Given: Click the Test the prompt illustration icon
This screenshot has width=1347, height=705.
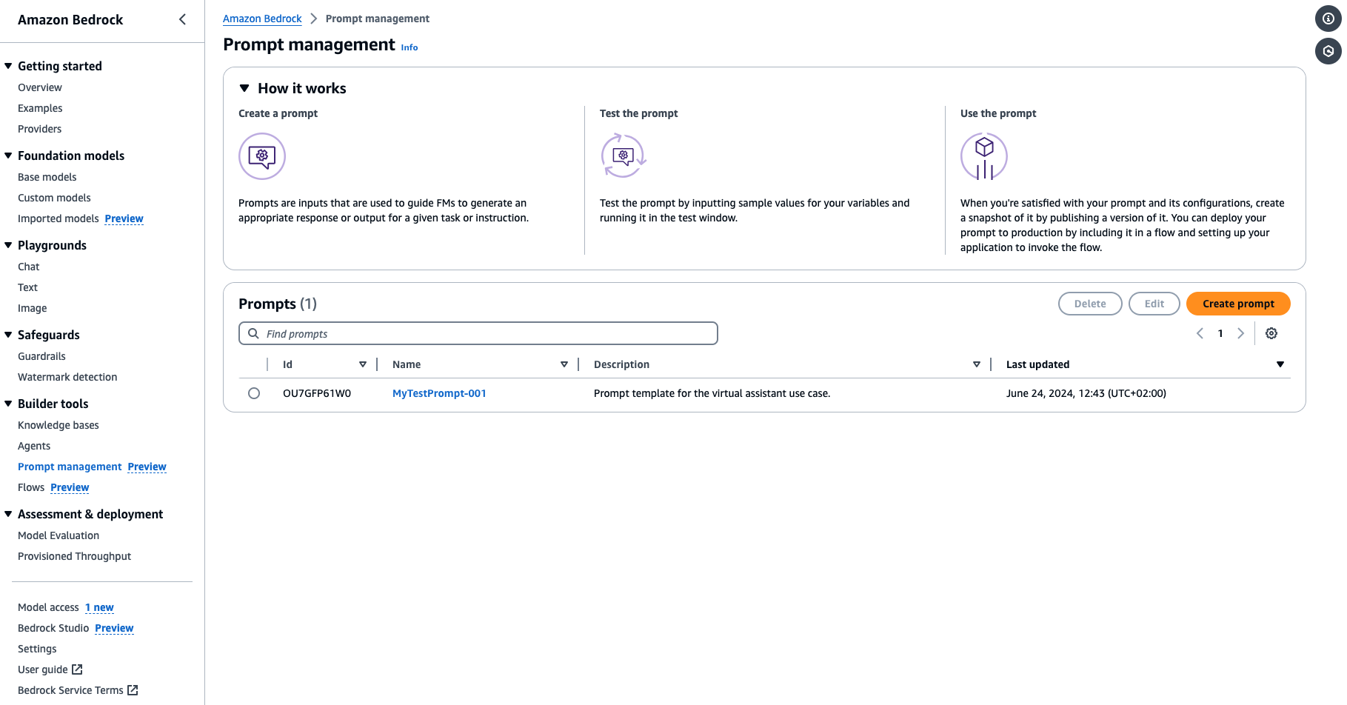Looking at the screenshot, I should click(624, 156).
